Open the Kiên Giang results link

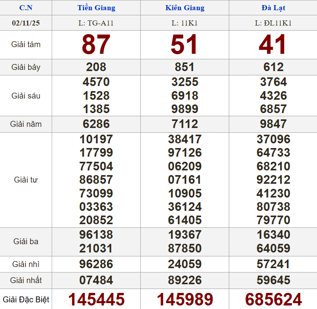(185, 8)
